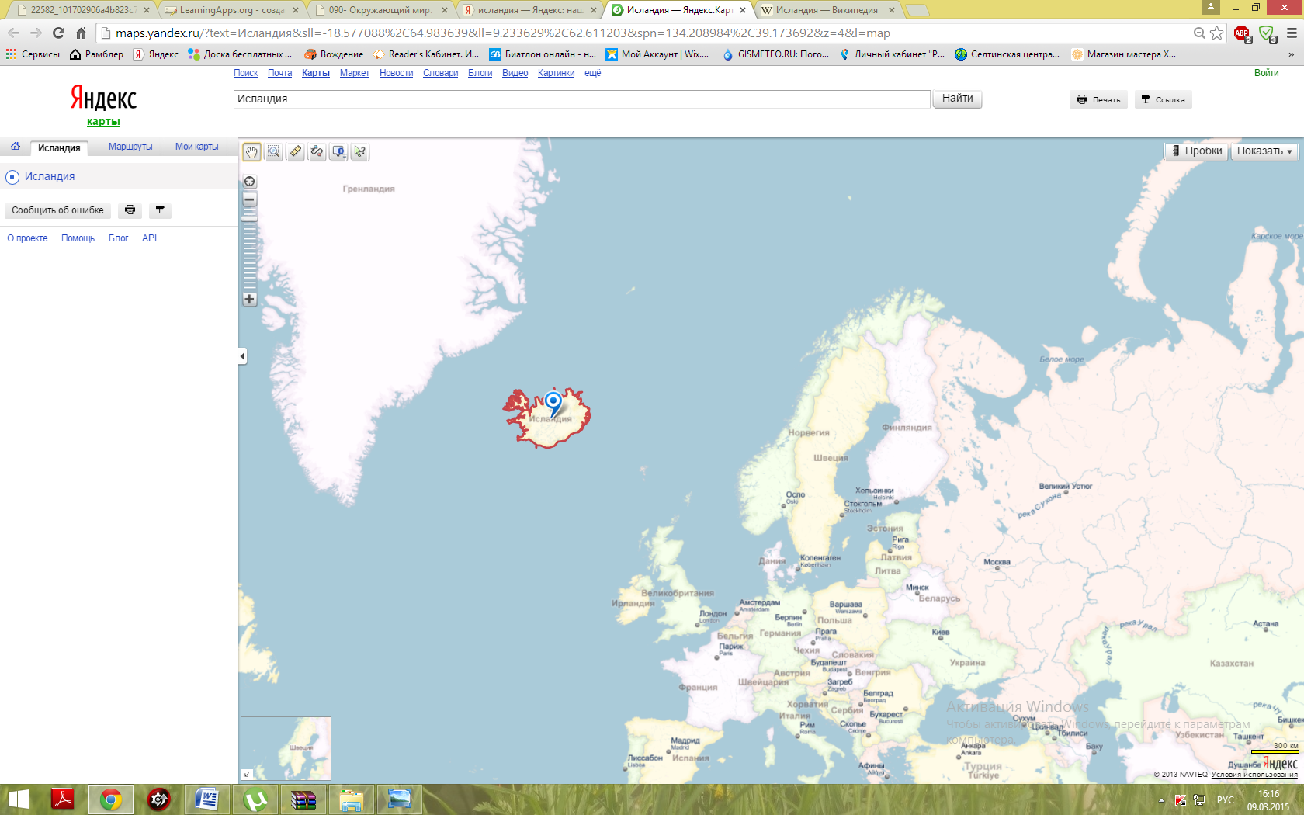Click the sidebar home icon
The width and height of the screenshot is (1304, 815).
(x=16, y=147)
